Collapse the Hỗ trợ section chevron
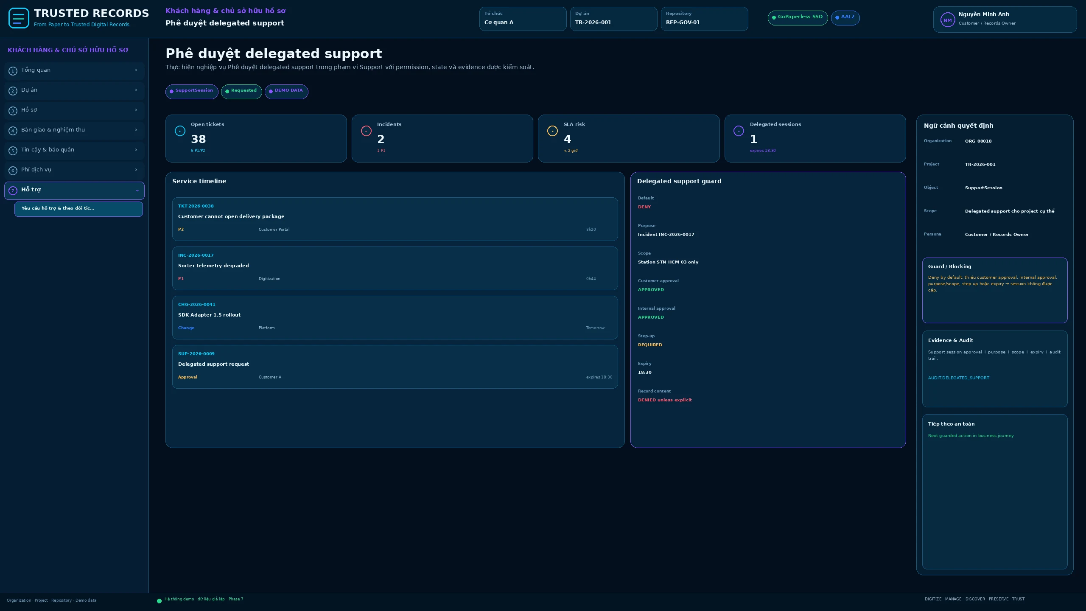 137,191
